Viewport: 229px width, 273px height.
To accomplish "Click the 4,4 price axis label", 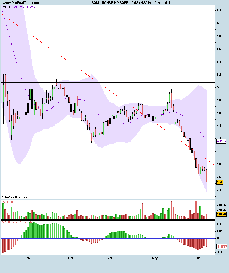I will [x=219, y=126].
